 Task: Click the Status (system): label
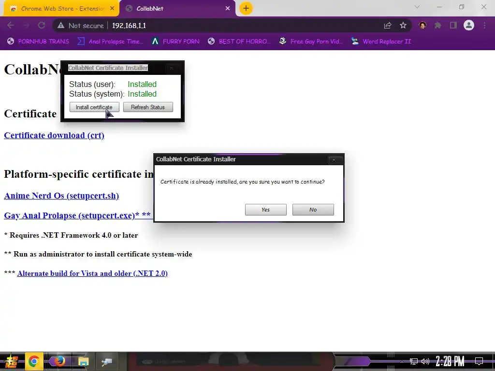tap(97, 94)
